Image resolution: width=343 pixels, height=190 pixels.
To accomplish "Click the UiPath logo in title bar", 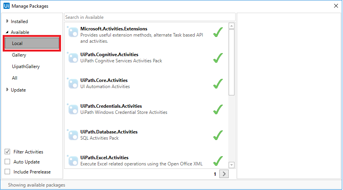I will [x=6, y=6].
